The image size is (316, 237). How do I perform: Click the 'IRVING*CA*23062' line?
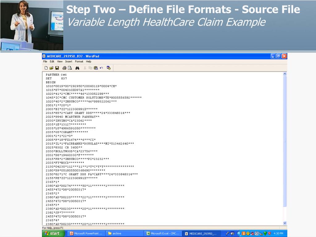click(x=69, y=121)
